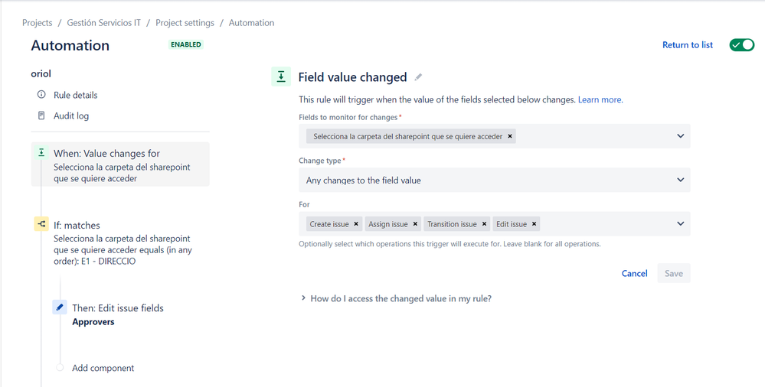The width and height of the screenshot is (765, 387).
Task: Click Return to list link
Action: (688, 45)
